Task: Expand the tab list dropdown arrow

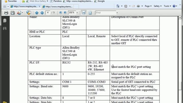Action: (x=8, y=7)
